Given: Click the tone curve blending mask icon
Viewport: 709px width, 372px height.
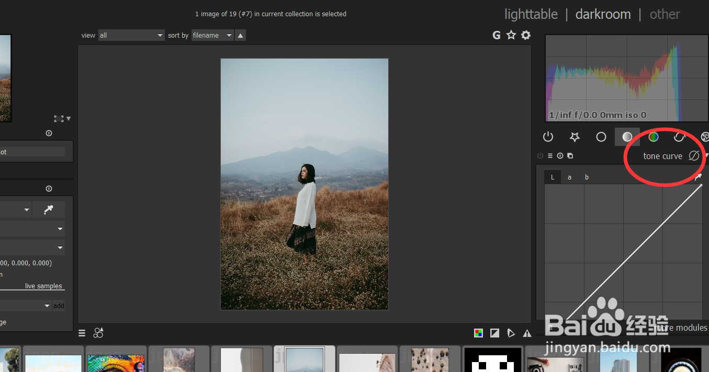Looking at the screenshot, I should pyautogui.click(x=694, y=156).
